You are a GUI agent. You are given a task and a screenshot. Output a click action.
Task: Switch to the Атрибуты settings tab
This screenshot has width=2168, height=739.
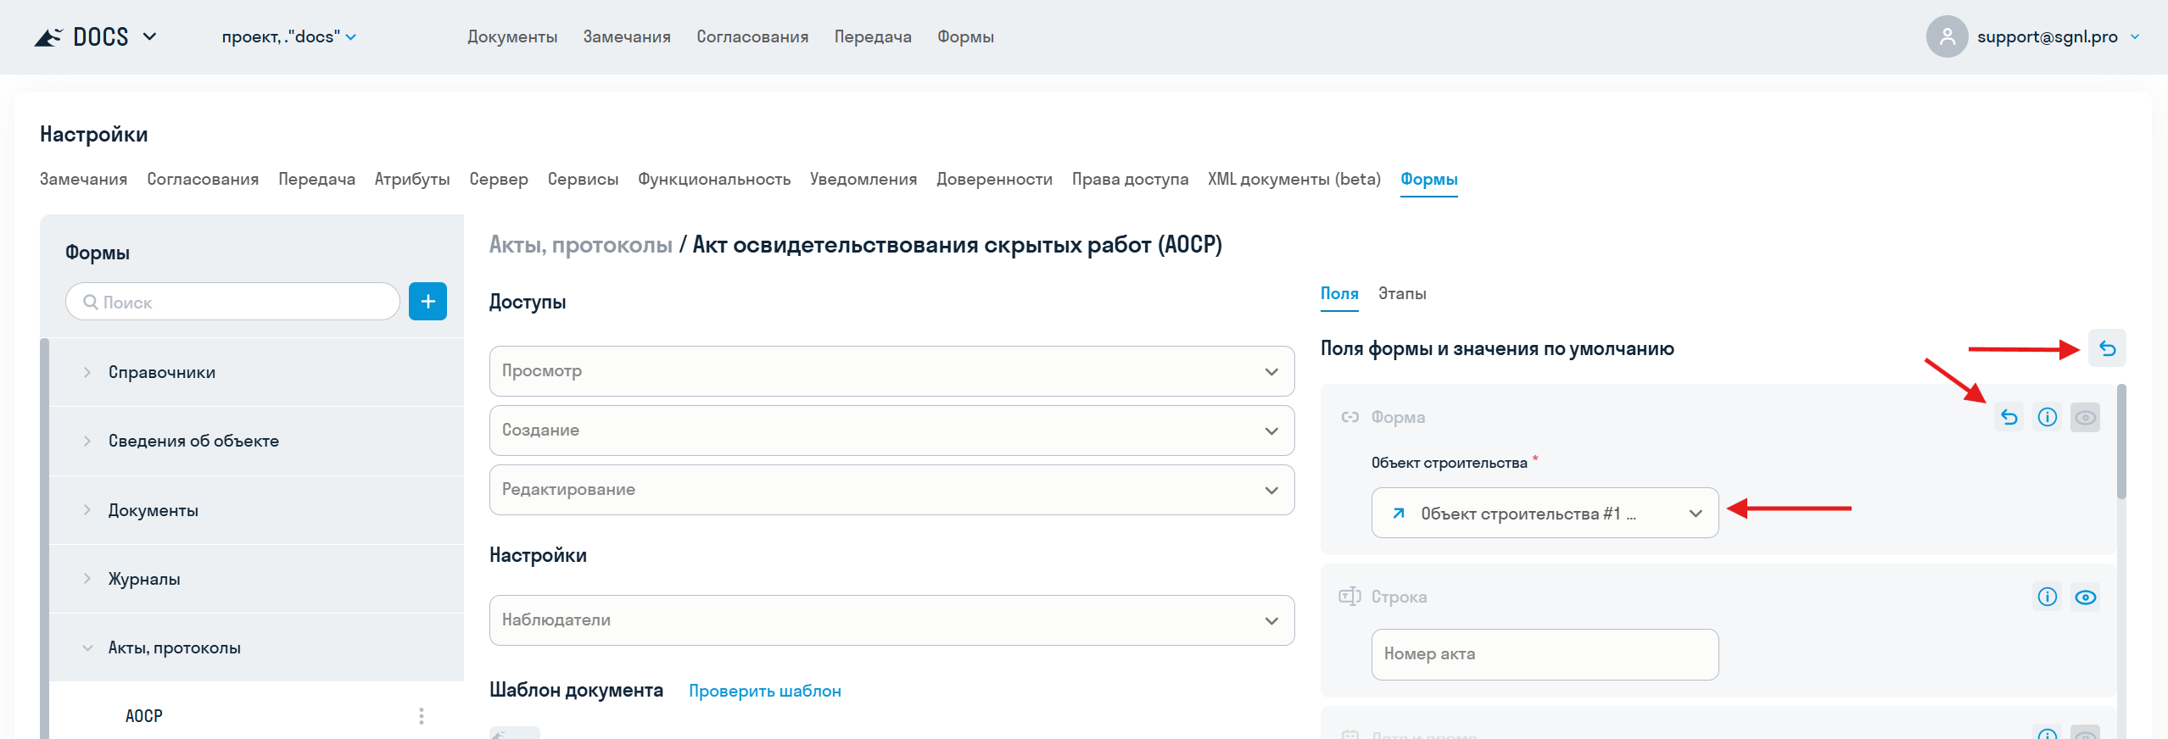point(412,179)
